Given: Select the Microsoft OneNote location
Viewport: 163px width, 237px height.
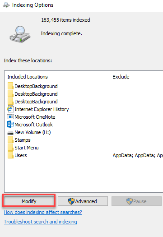Looking at the screenshot, I should [31, 117].
